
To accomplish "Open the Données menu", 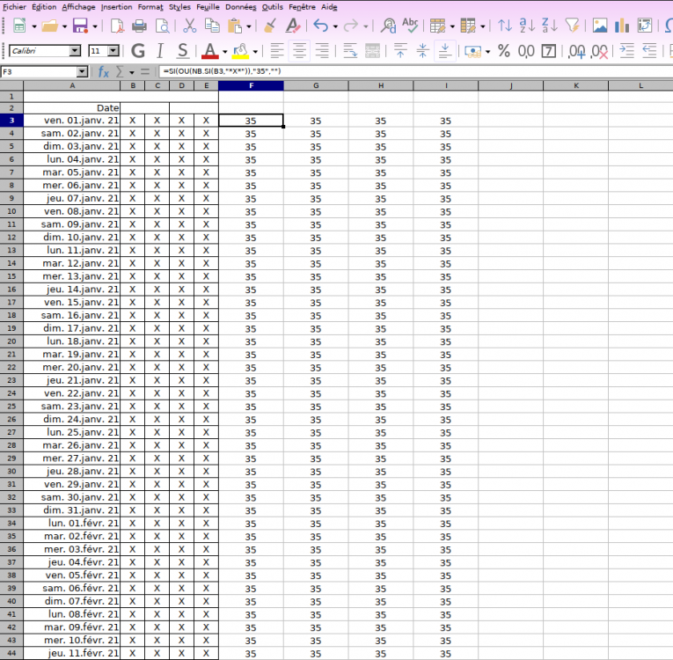I will [241, 7].
